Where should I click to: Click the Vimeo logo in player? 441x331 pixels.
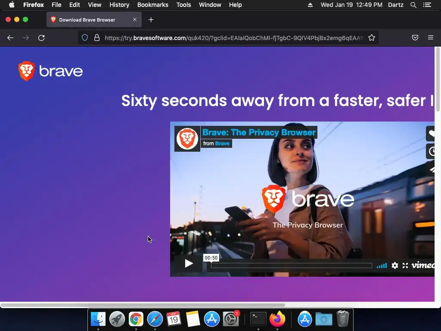(423, 265)
